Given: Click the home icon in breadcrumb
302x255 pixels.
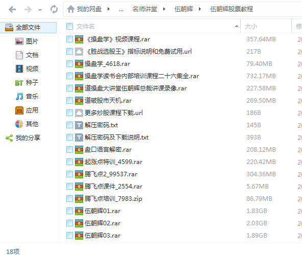Looking at the screenshot, I should tap(71, 9).
